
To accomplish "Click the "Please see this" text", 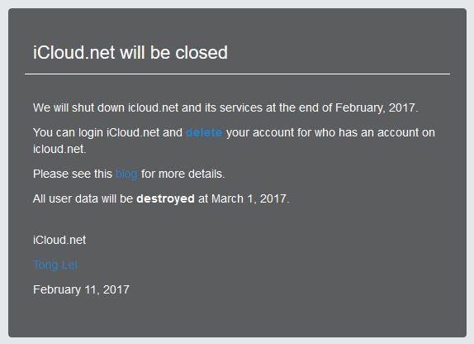I will click(x=73, y=174).
